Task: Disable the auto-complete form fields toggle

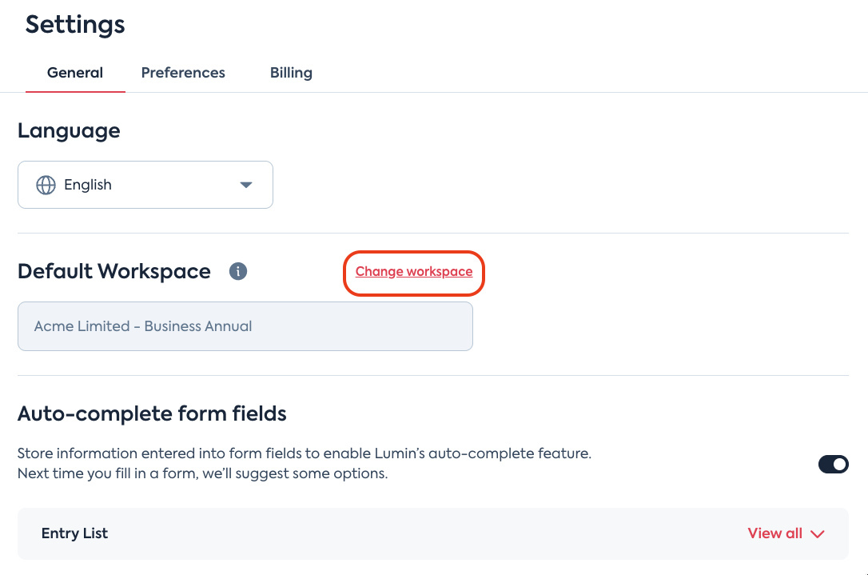Action: 833,464
